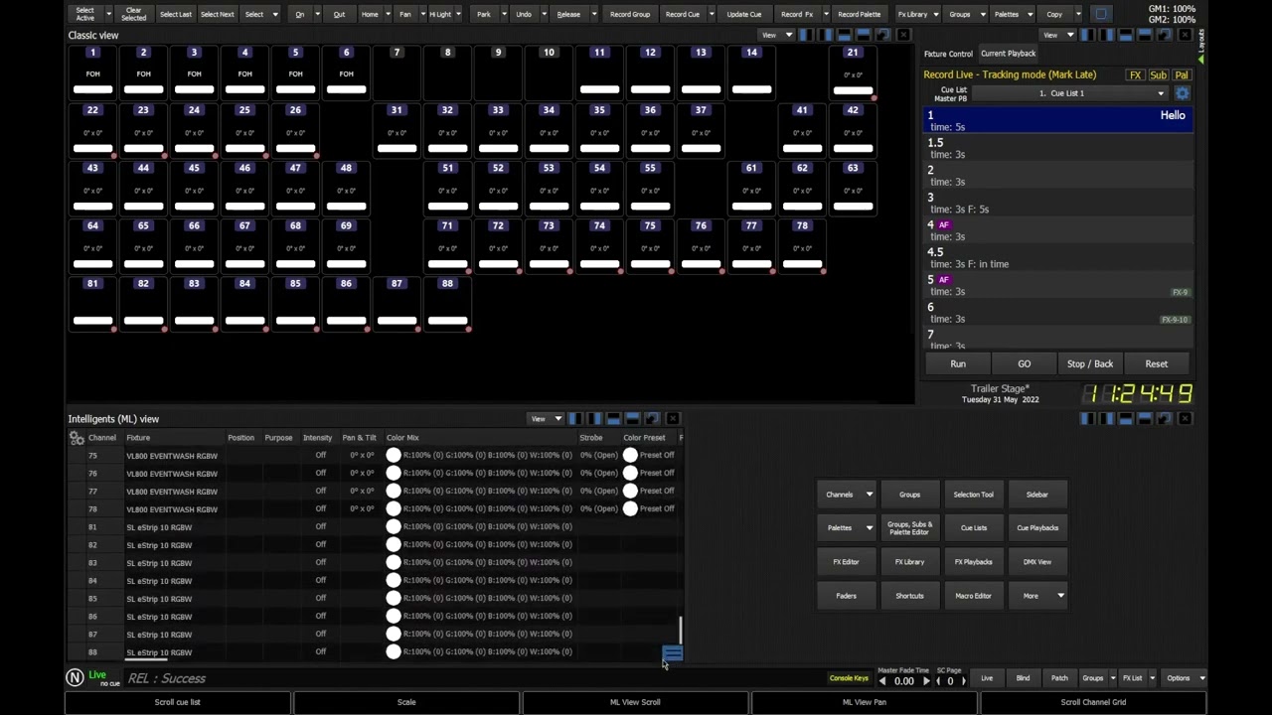Click fourth dock layout icon in Fixture Control panel header

(x=1145, y=35)
